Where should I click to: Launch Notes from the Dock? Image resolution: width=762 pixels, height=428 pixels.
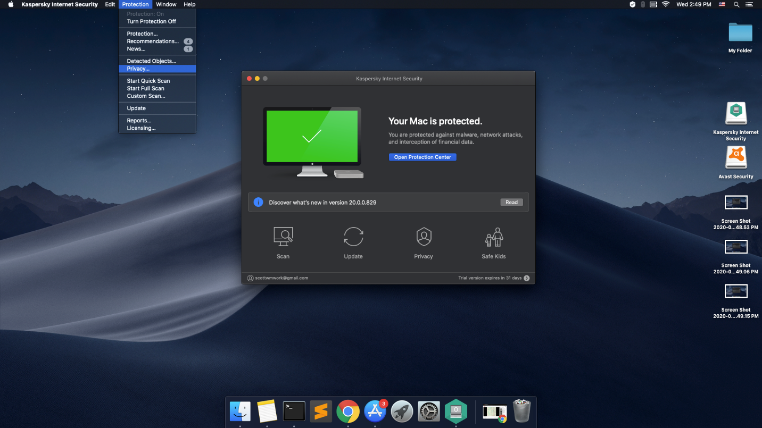coord(267,412)
